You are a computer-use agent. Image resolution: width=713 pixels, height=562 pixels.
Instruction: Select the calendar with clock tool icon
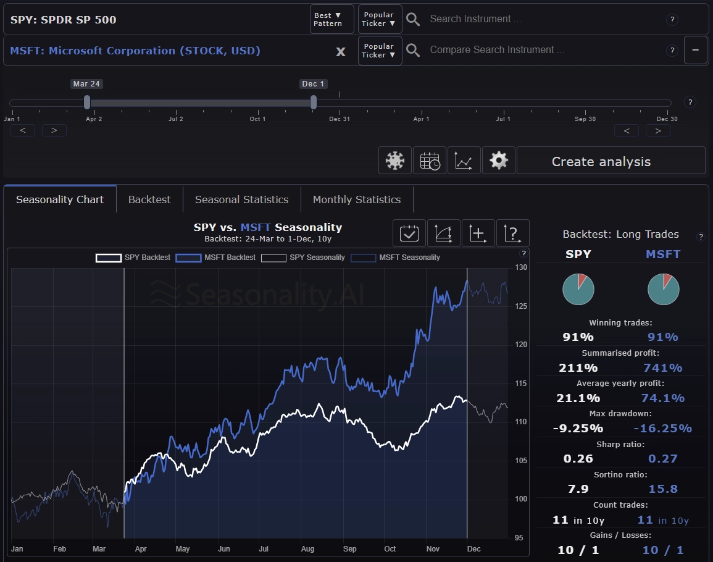(x=430, y=160)
